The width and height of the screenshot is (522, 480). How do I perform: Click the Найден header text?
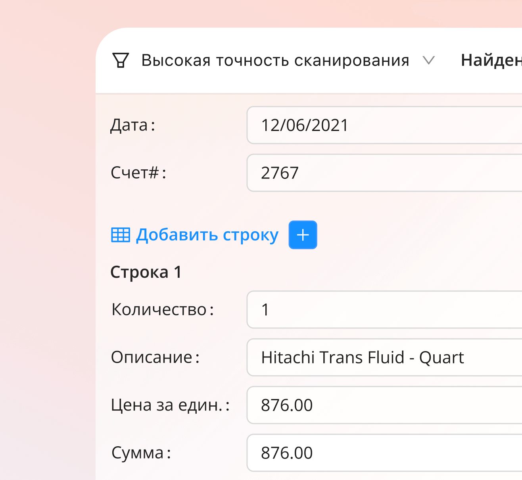(491, 60)
